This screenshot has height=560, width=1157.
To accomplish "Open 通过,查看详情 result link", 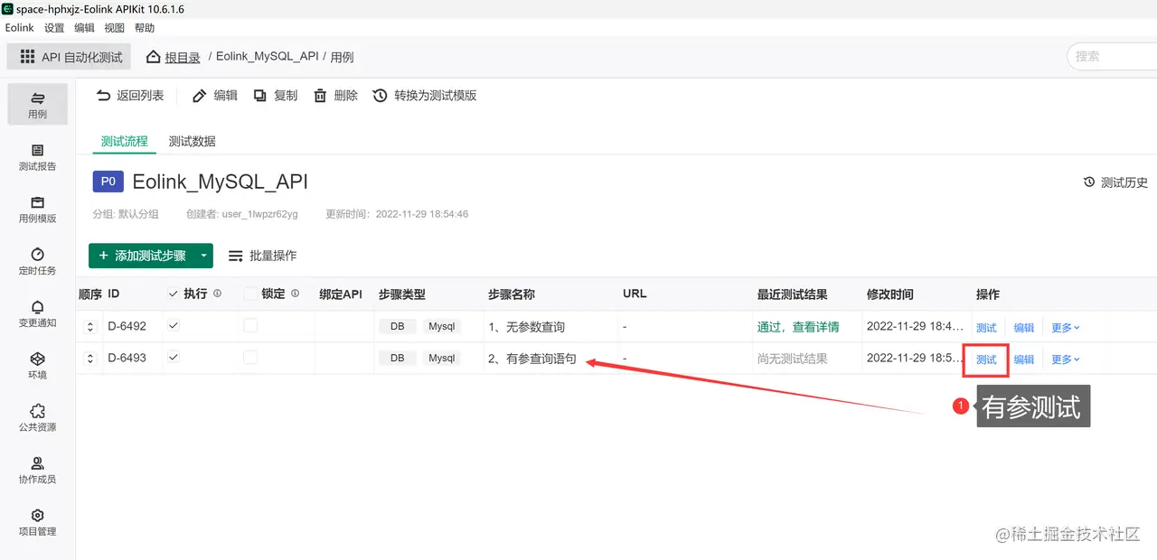I will coord(798,327).
